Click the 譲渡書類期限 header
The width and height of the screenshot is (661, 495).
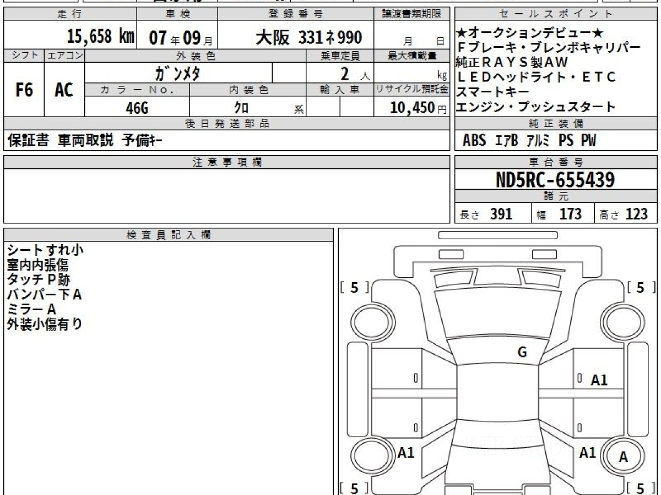tap(412, 14)
